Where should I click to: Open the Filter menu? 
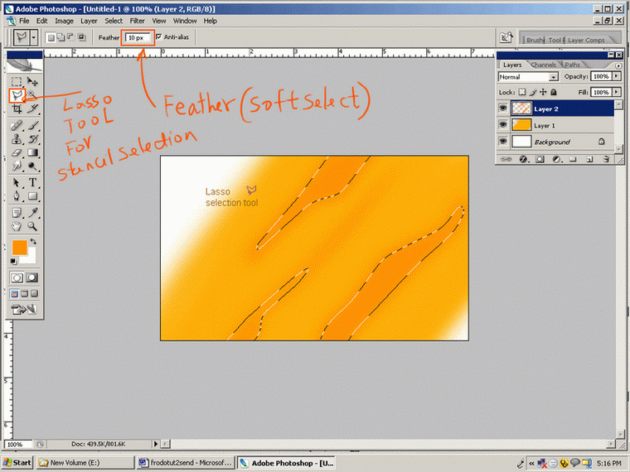pos(137,20)
